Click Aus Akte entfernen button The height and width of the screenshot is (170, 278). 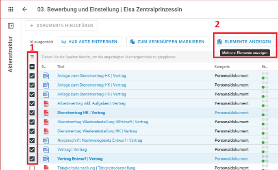(x=90, y=42)
